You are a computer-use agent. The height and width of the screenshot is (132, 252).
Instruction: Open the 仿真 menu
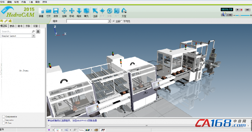(23, 2)
